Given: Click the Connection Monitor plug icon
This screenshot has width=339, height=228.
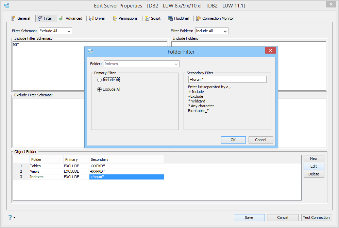Looking at the screenshot, I should pos(198,18).
